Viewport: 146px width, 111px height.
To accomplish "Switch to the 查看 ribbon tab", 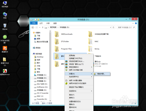I will point(55,23).
